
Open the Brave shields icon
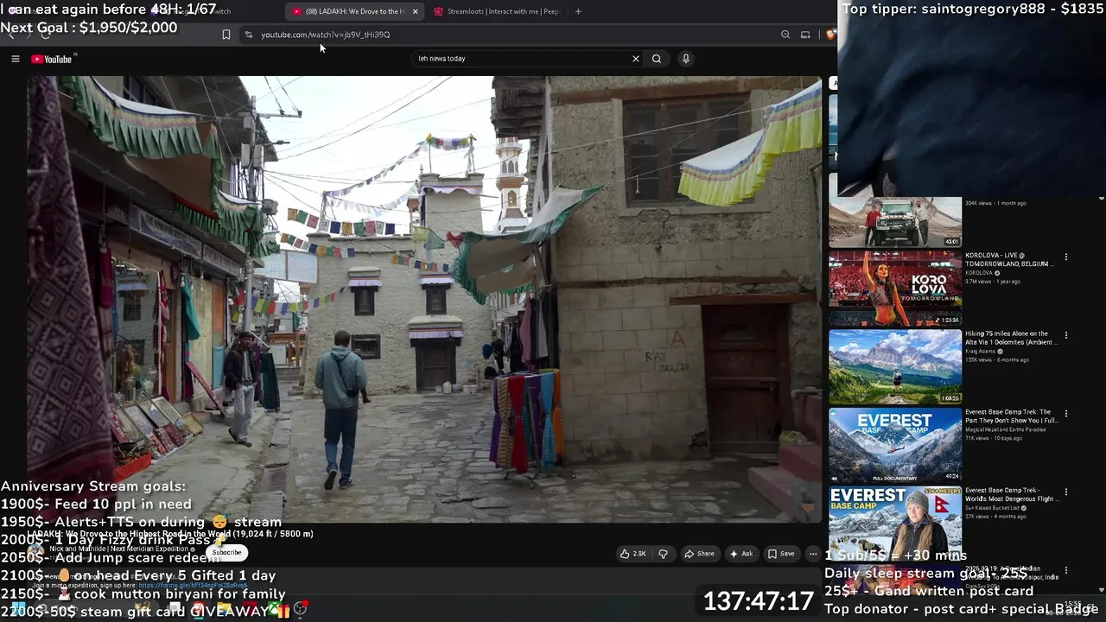[830, 35]
